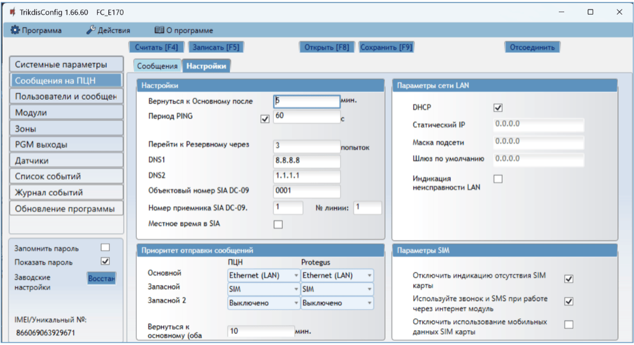Screen dimensions: 634x345
Task: Open the Действия menu
Action: point(108,31)
